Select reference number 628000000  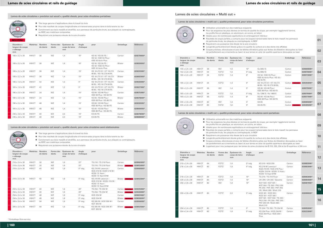click(307, 69)
